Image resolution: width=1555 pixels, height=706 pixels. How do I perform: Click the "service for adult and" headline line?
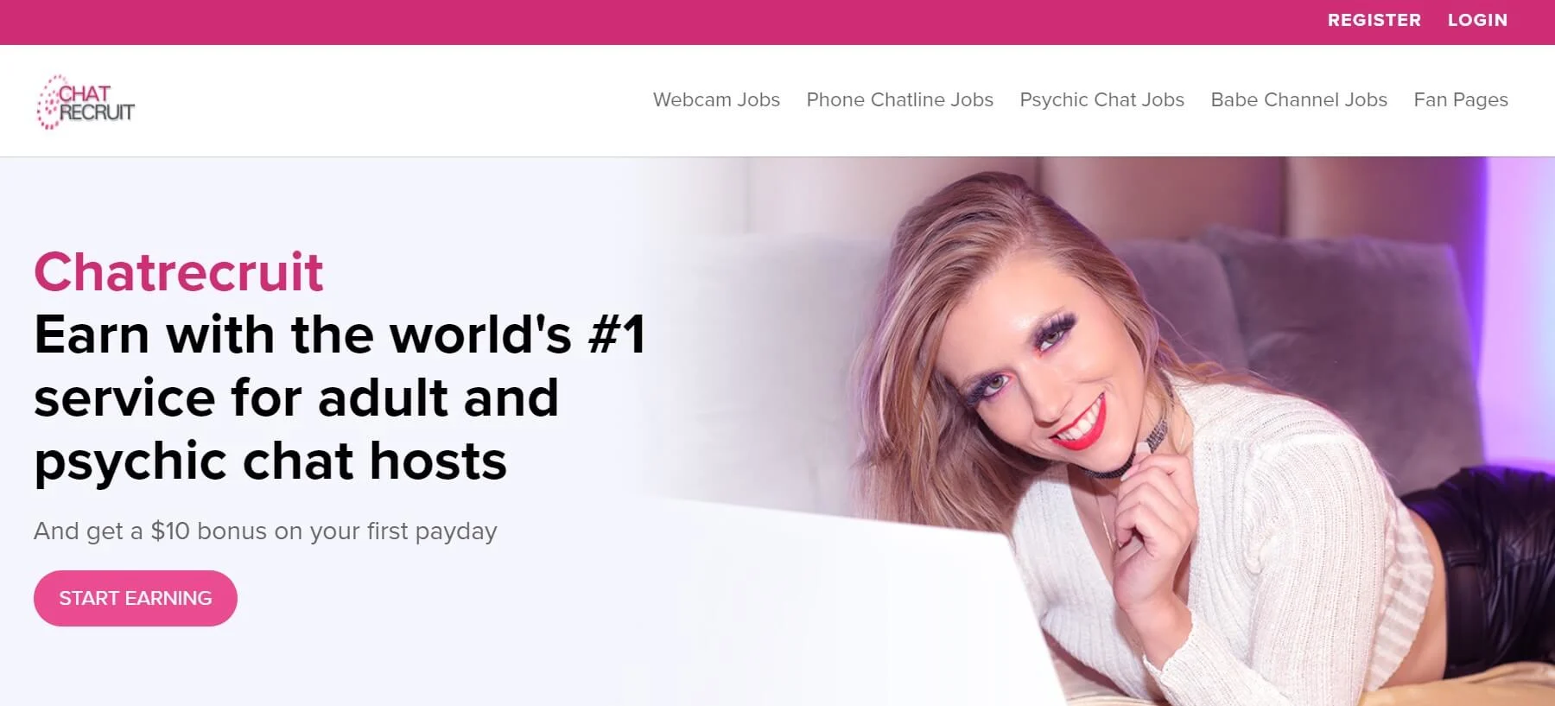(x=296, y=398)
